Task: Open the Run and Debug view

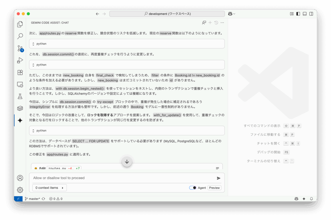Action: 20,60
